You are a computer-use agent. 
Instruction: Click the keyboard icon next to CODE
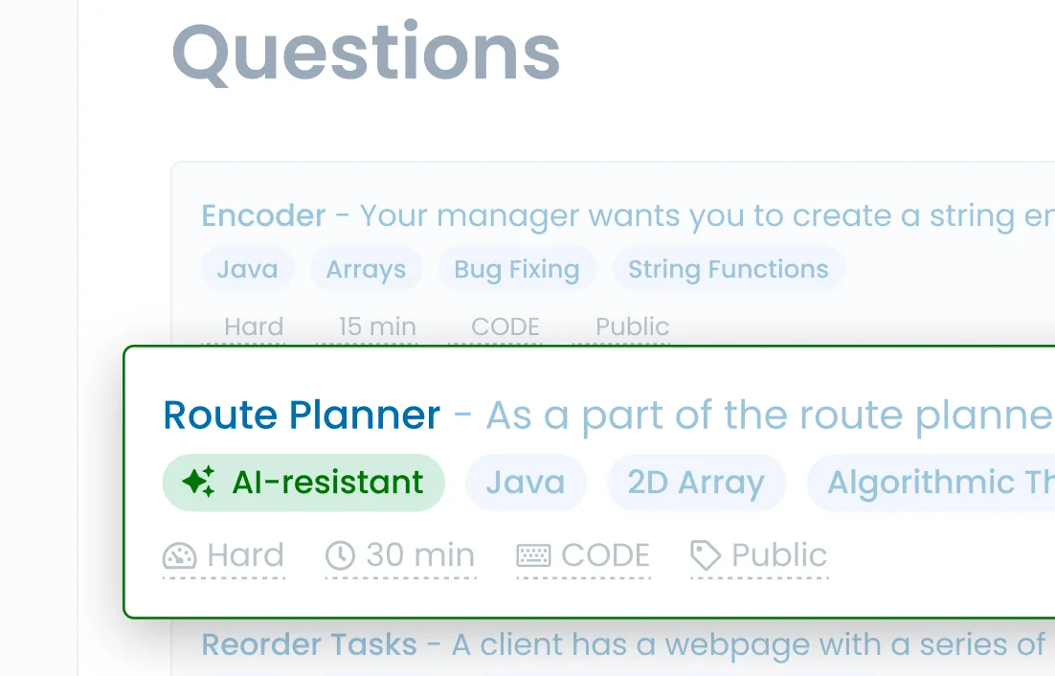coord(532,555)
